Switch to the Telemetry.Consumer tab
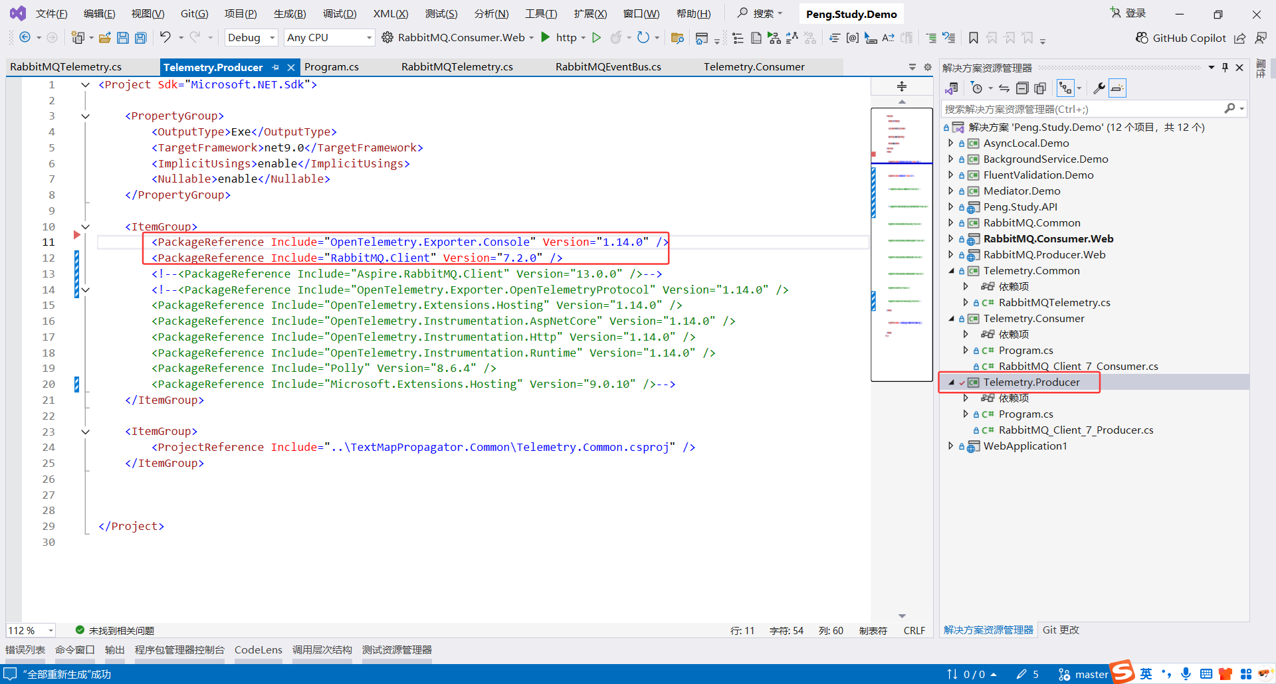The image size is (1276, 684). 754,67
